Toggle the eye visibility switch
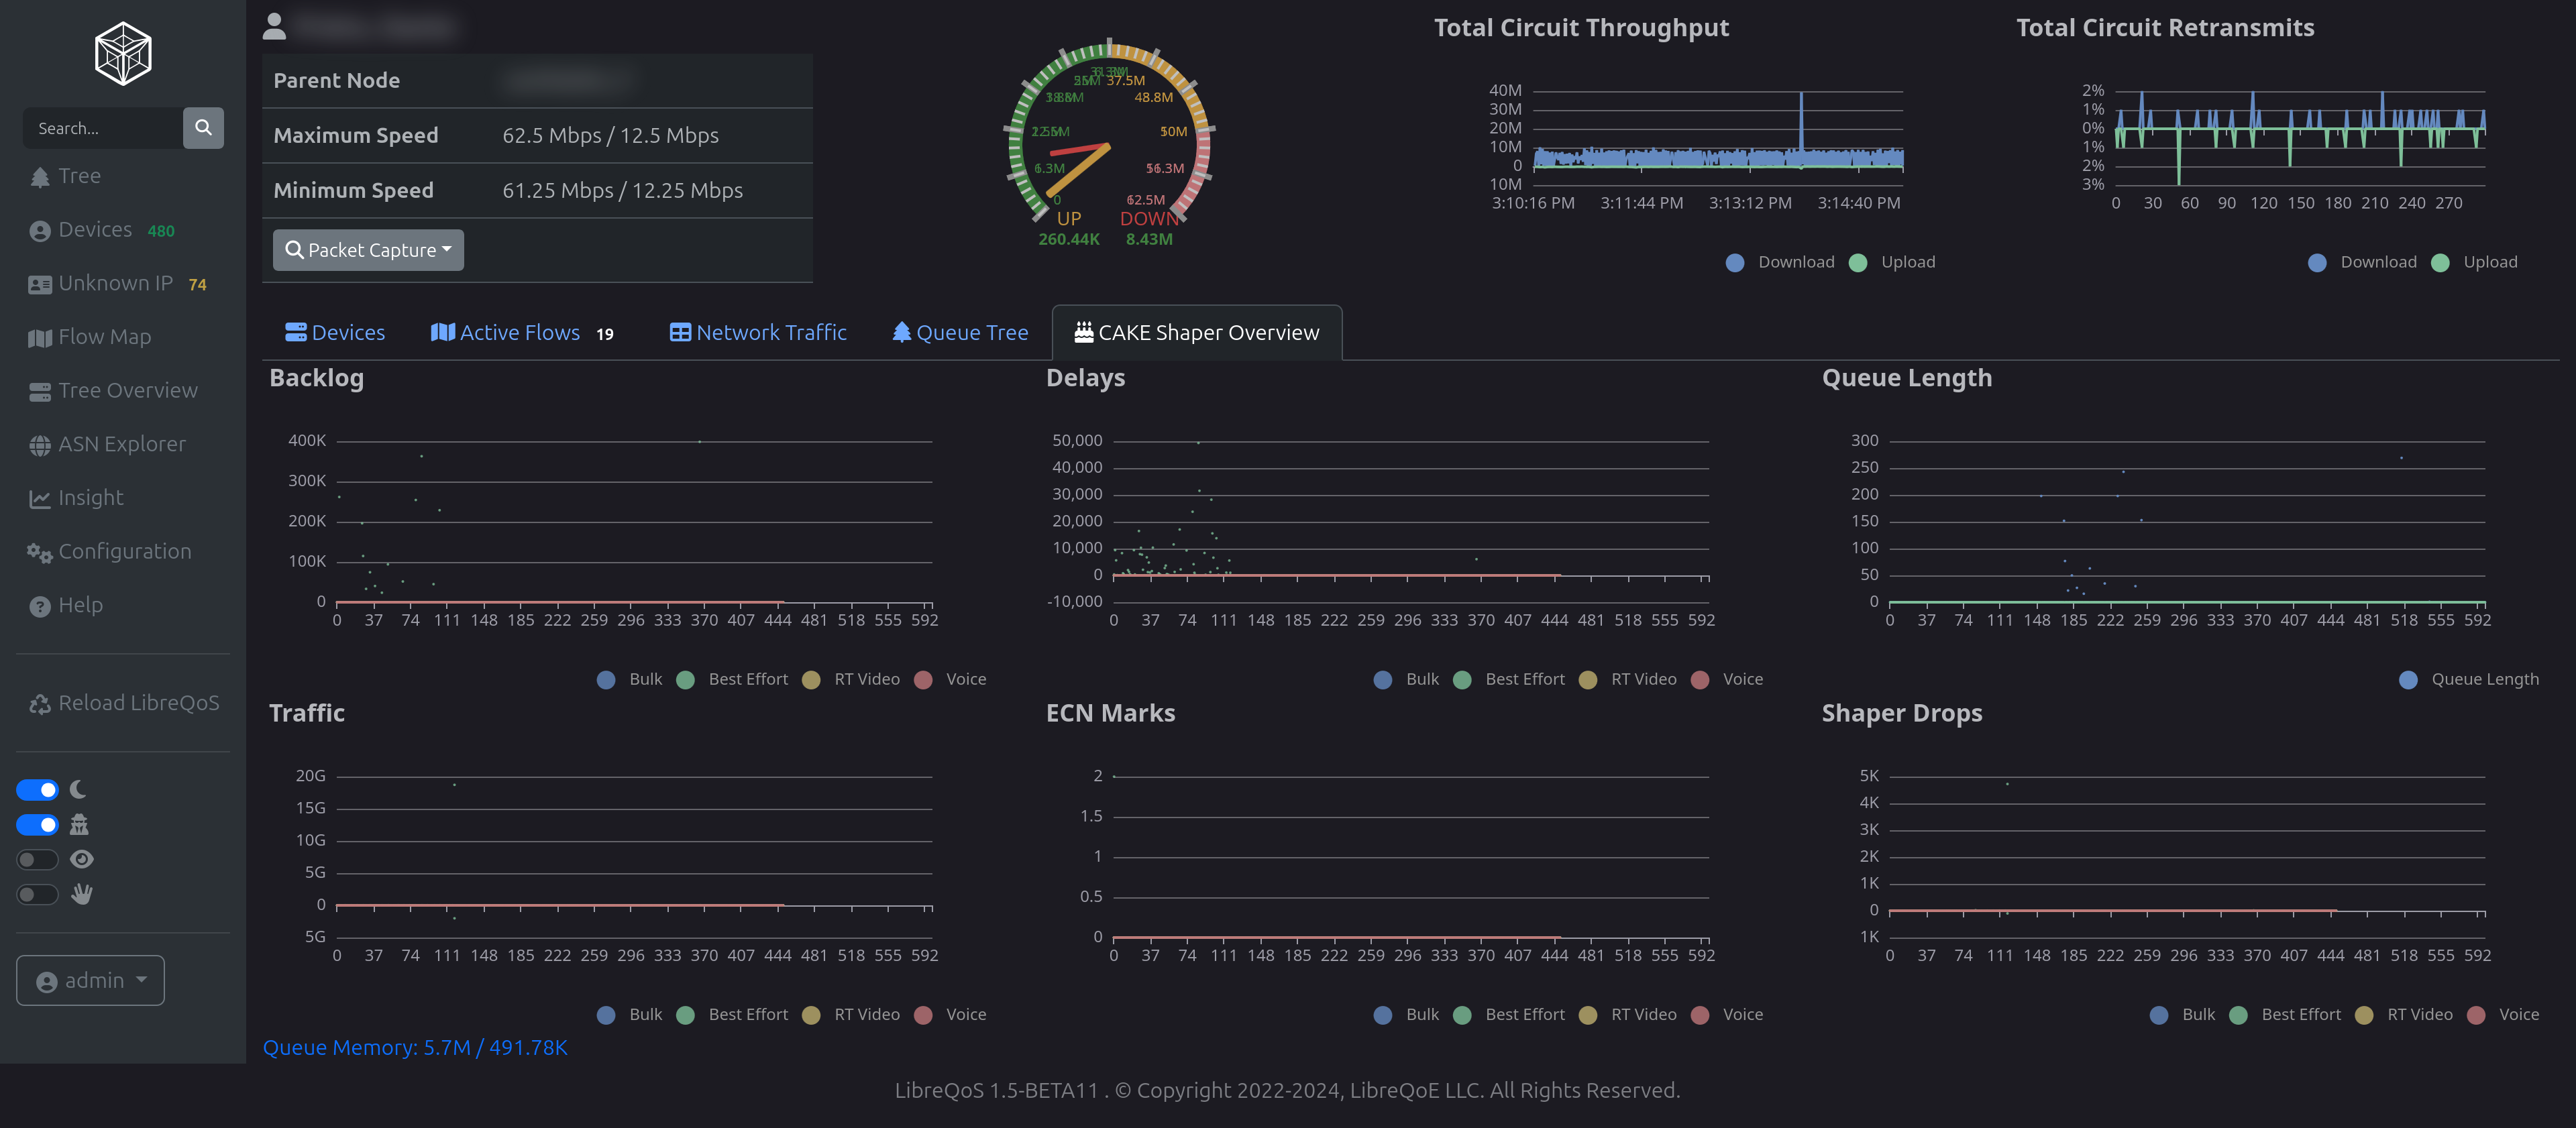 pyautogui.click(x=38, y=859)
